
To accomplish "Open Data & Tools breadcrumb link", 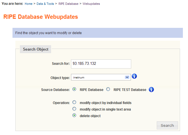I will pos(45,4).
